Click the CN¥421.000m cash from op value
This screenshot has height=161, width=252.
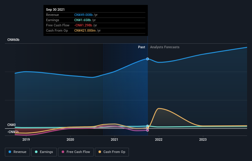pyautogui.click(x=85, y=30)
